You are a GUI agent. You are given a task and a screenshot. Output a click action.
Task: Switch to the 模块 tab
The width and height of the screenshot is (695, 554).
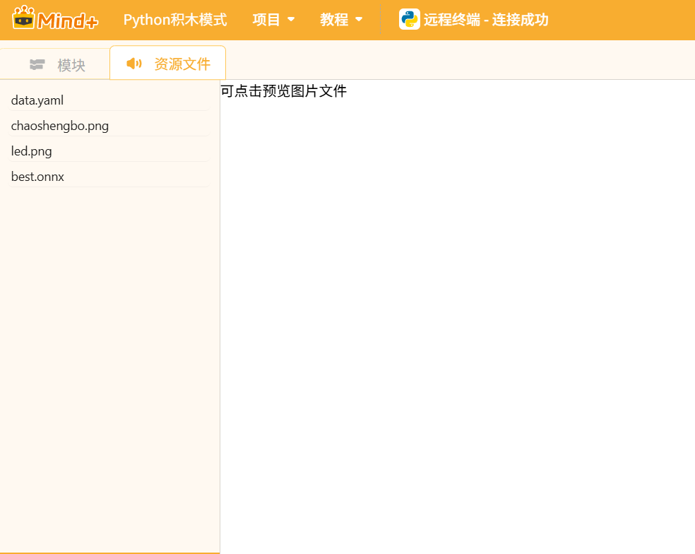coord(71,65)
